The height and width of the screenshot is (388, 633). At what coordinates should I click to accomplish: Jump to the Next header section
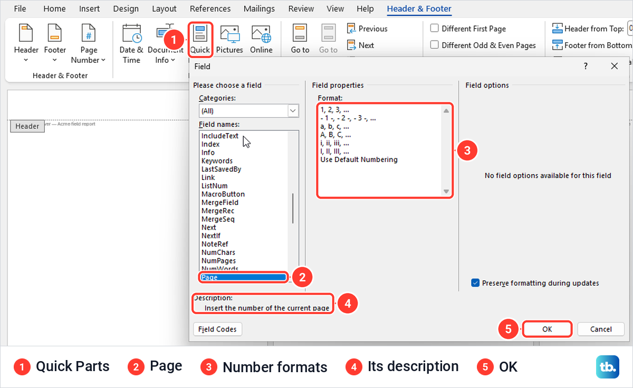click(x=360, y=45)
